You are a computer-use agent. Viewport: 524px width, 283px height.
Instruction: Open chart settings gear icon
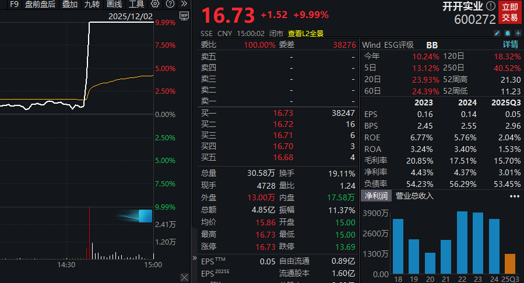pos(156,5)
